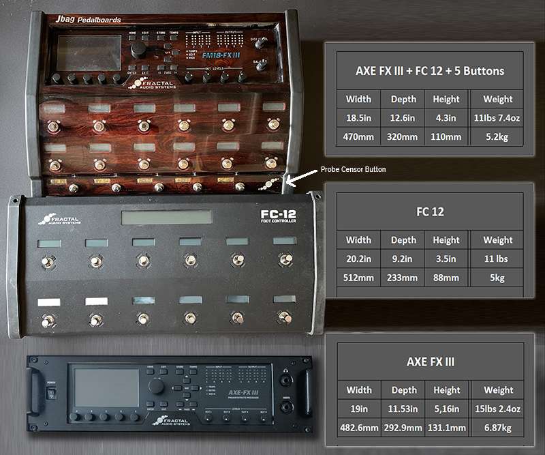This screenshot has width=545, height=455.
Task: Click the '470mm' cell
Action: [x=359, y=137]
